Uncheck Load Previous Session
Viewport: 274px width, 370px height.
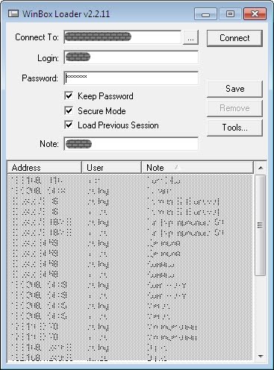point(69,125)
